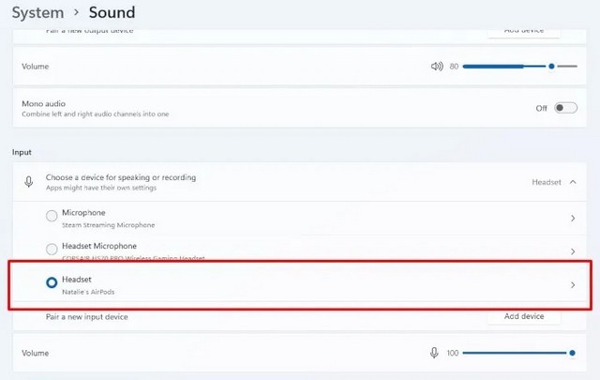Click Add device for new output device

(523, 30)
